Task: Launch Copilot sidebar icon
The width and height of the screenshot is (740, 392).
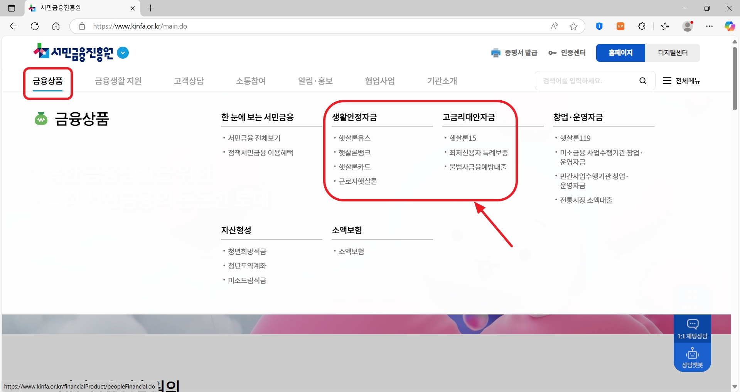Action: (730, 26)
